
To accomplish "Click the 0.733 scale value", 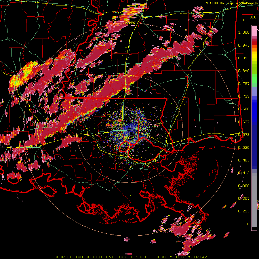I will click(x=244, y=96).
